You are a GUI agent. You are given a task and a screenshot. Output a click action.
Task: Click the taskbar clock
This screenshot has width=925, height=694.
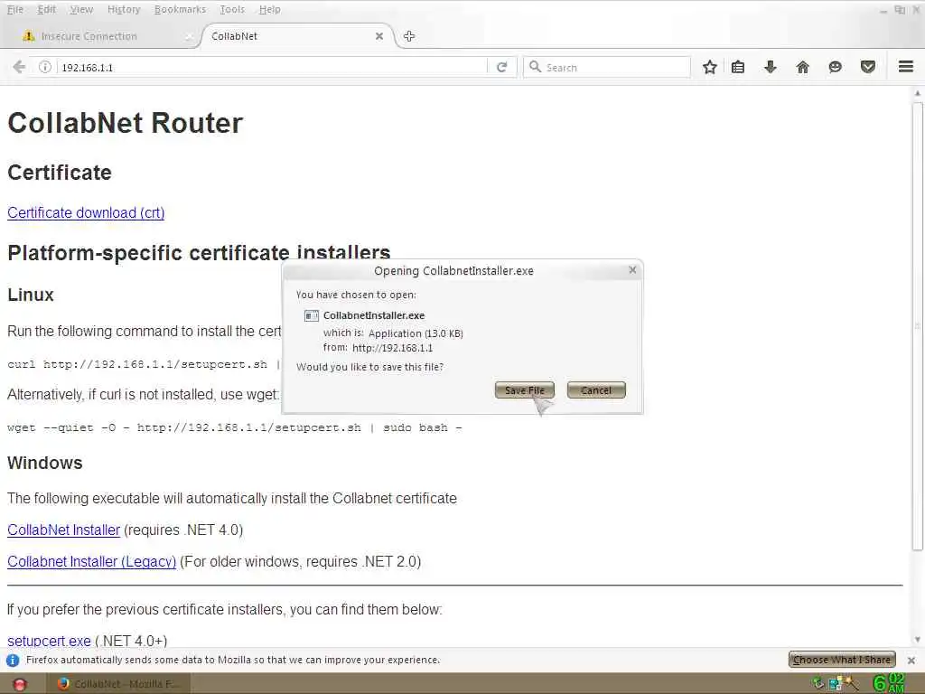tap(889, 683)
